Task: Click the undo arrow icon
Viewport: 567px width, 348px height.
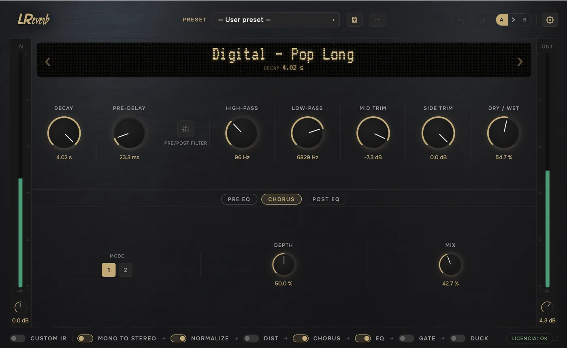Action: point(461,20)
